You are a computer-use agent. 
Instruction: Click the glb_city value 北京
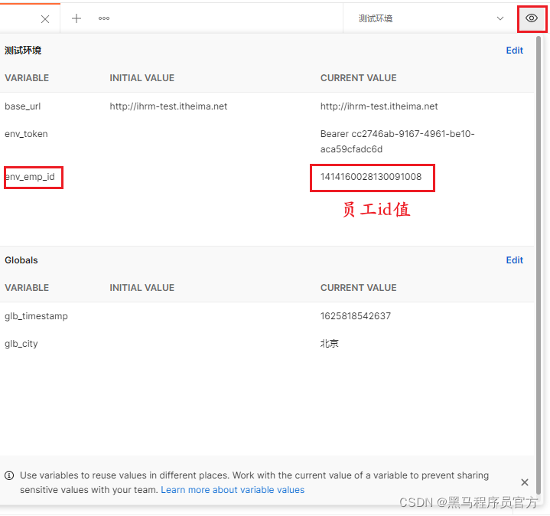(x=329, y=343)
